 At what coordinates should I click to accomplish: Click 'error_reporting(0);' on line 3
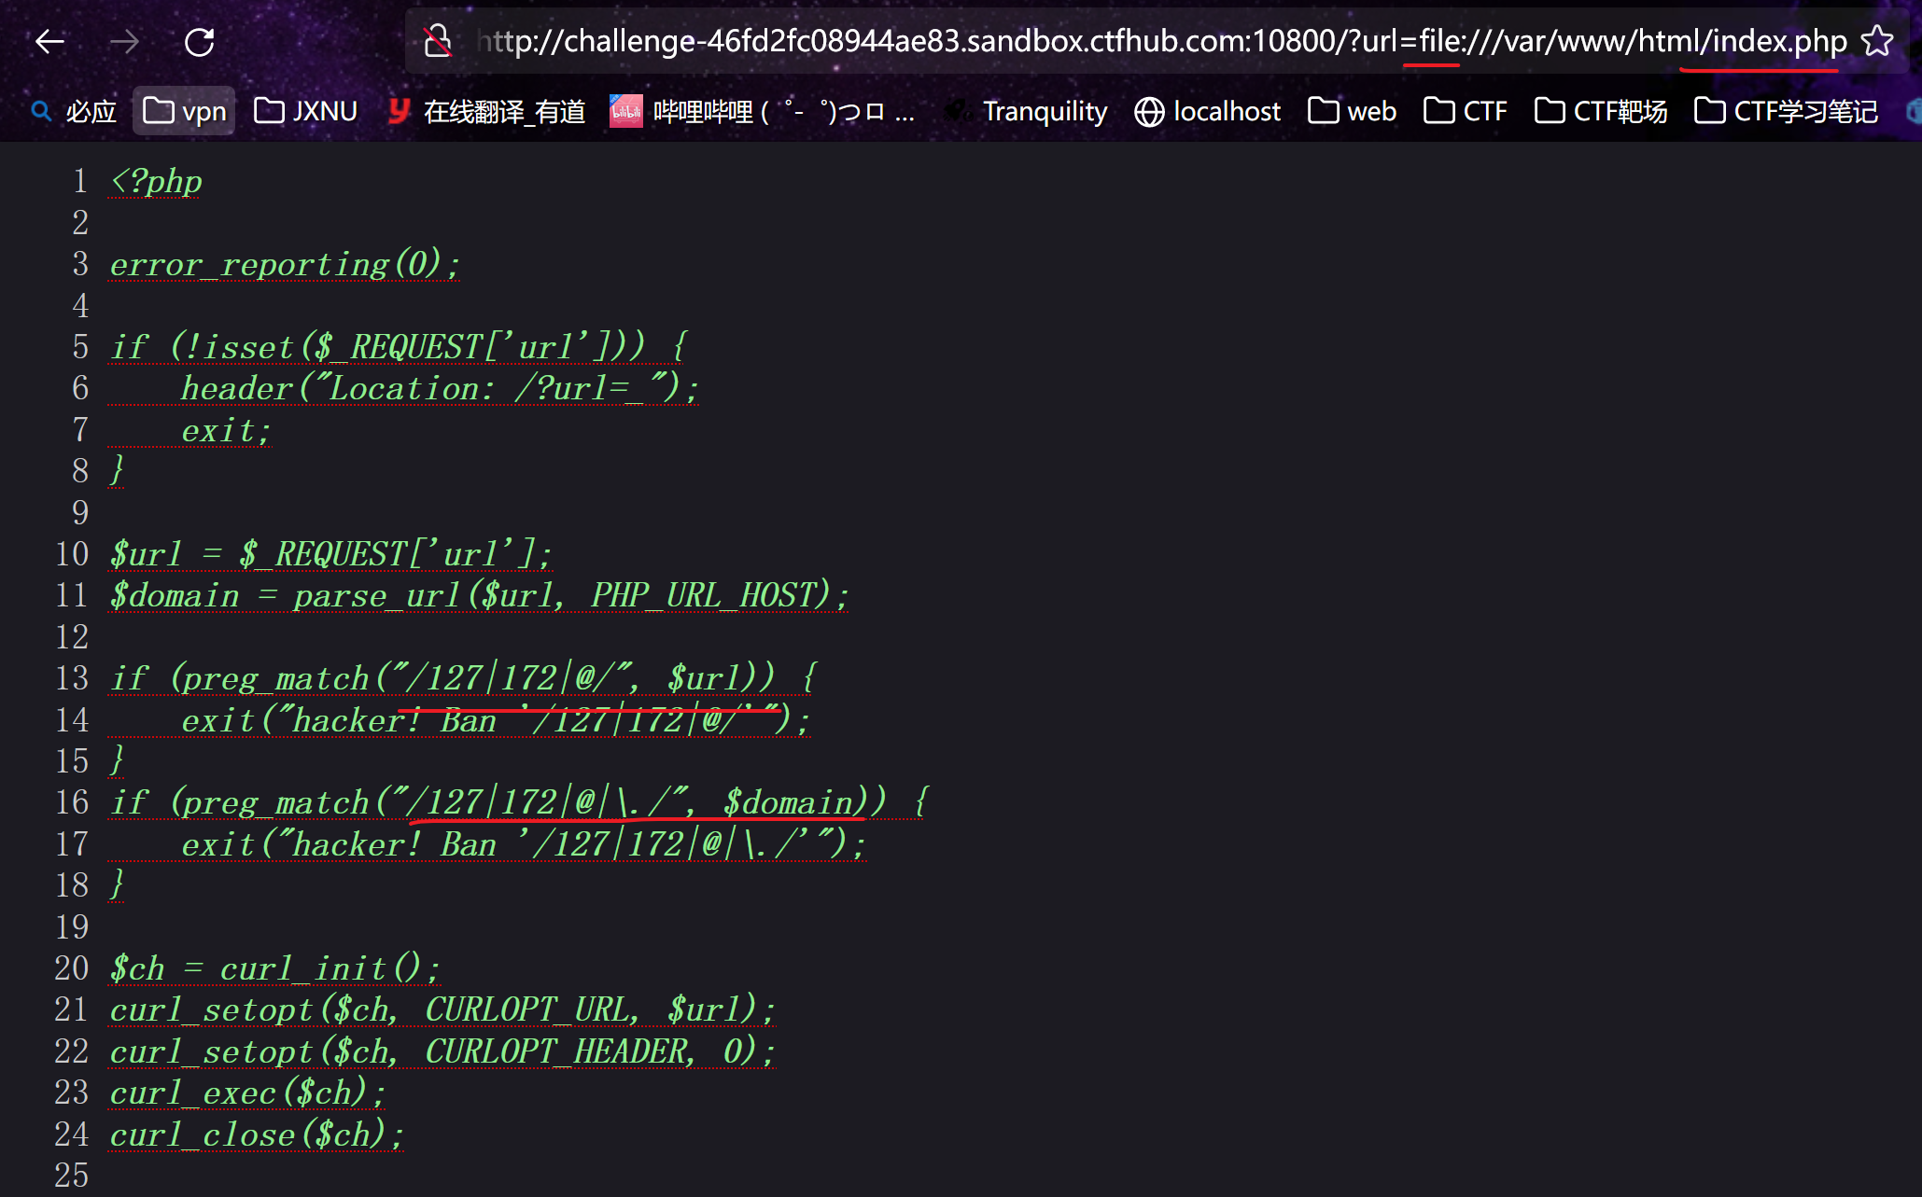(x=285, y=264)
